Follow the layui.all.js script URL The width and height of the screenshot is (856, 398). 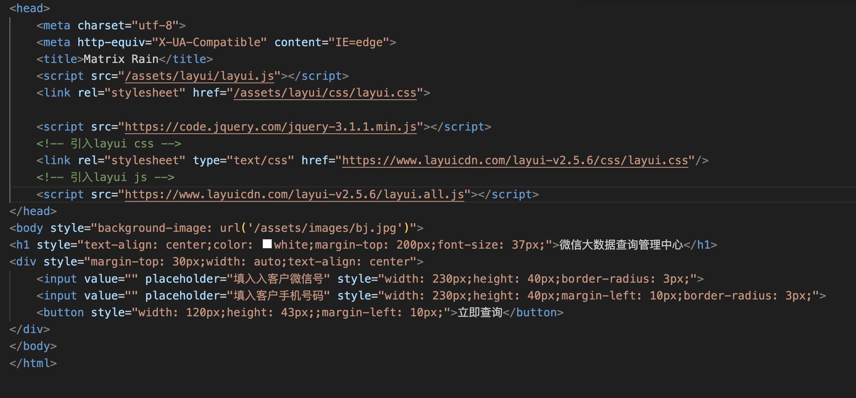(294, 194)
